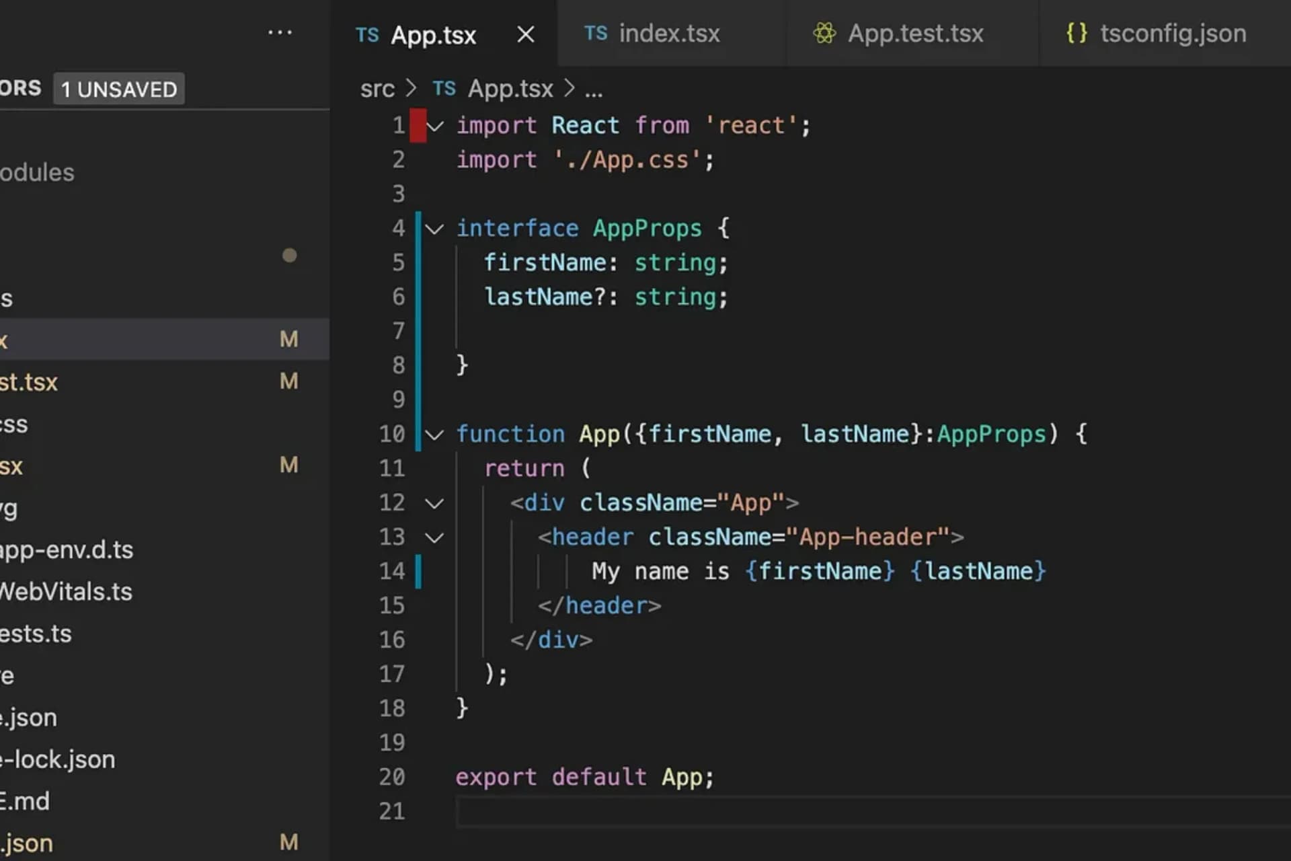Click the './App.css' import string
The image size is (1291, 861).
[x=627, y=160]
